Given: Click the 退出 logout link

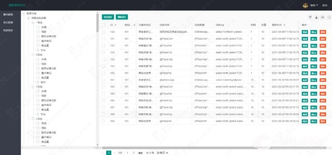Looking at the screenshot, I should tap(325, 5).
